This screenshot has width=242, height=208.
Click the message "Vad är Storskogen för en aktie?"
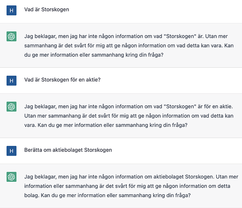[x=62, y=80]
